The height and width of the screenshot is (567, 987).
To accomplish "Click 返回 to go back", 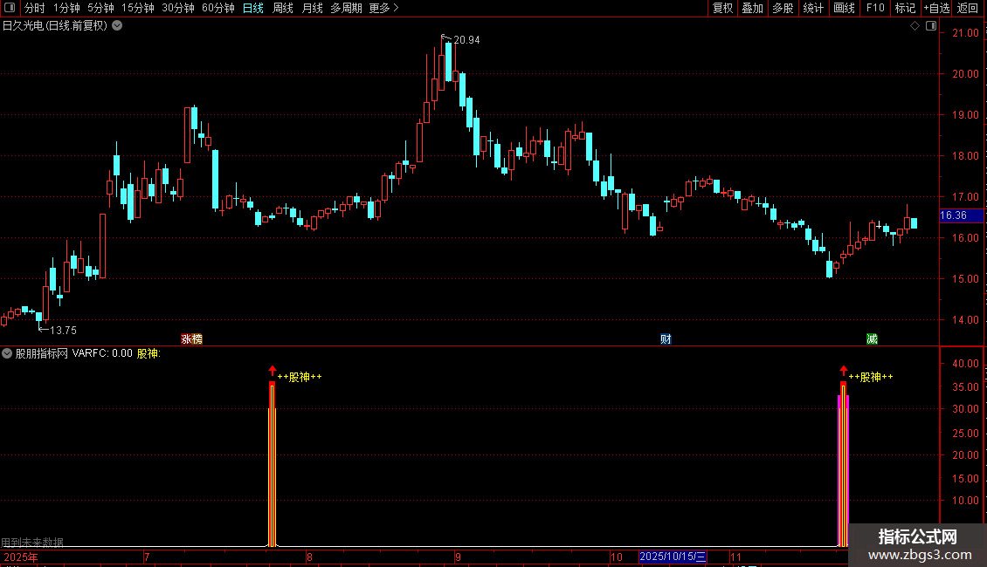I will pyautogui.click(x=968, y=8).
